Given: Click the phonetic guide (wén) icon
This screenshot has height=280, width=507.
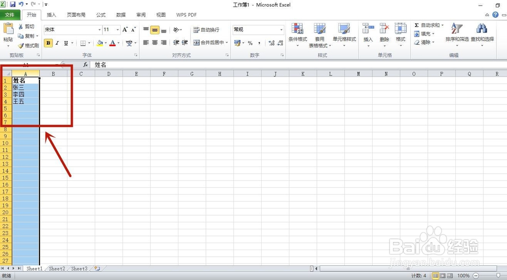Looking at the screenshot, I should [x=129, y=43].
